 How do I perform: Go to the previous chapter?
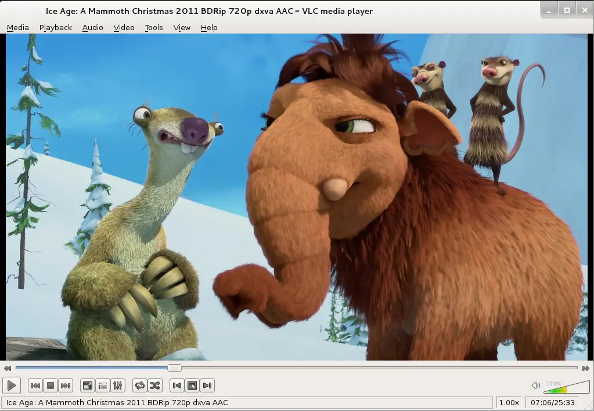pos(177,385)
